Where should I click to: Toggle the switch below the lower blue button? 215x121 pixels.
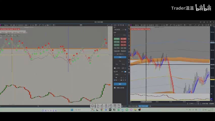(115, 88)
